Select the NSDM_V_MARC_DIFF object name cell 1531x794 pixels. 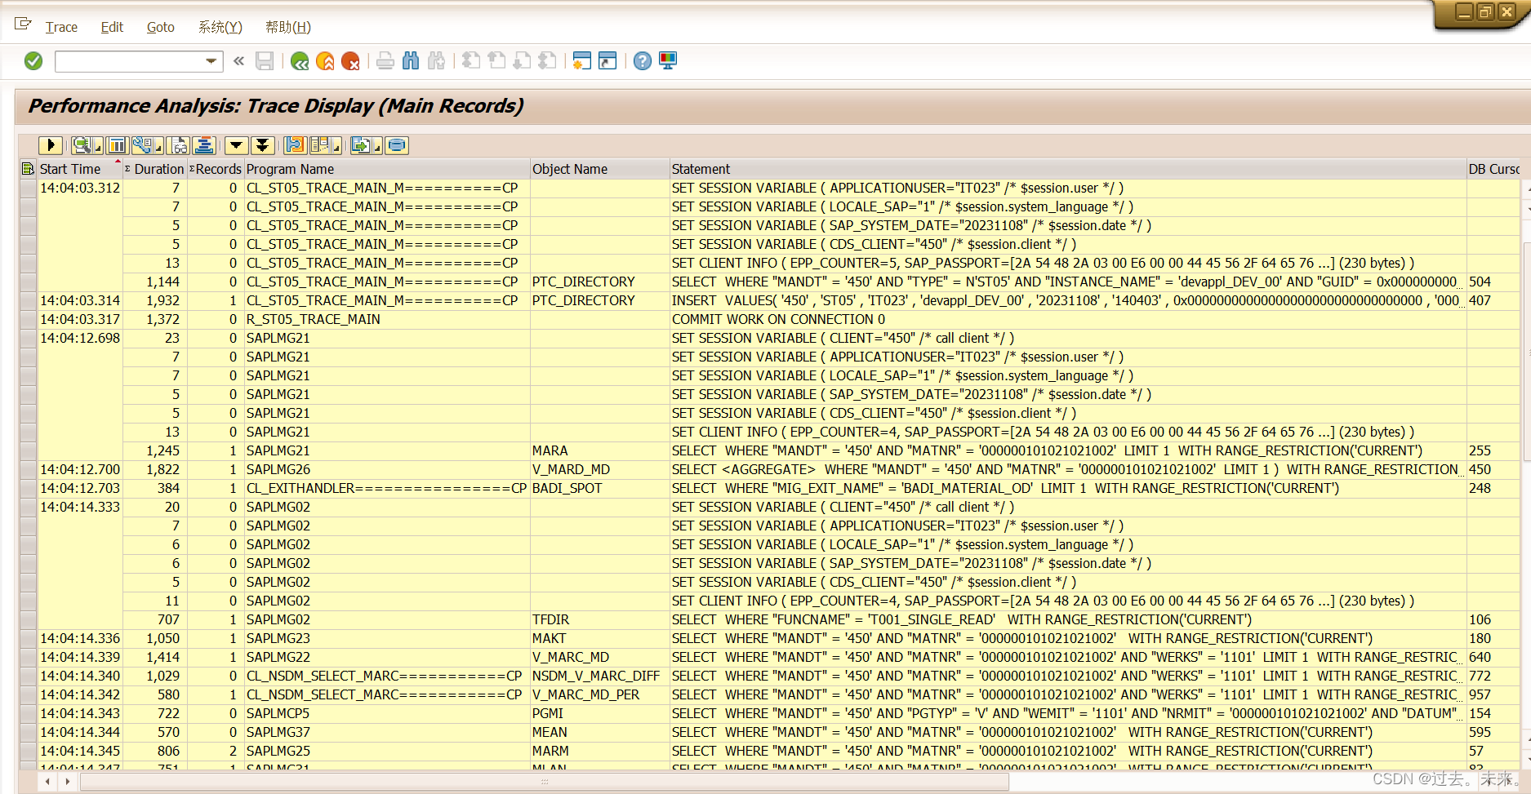point(599,676)
